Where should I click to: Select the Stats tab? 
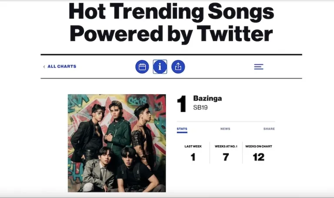[182, 129]
